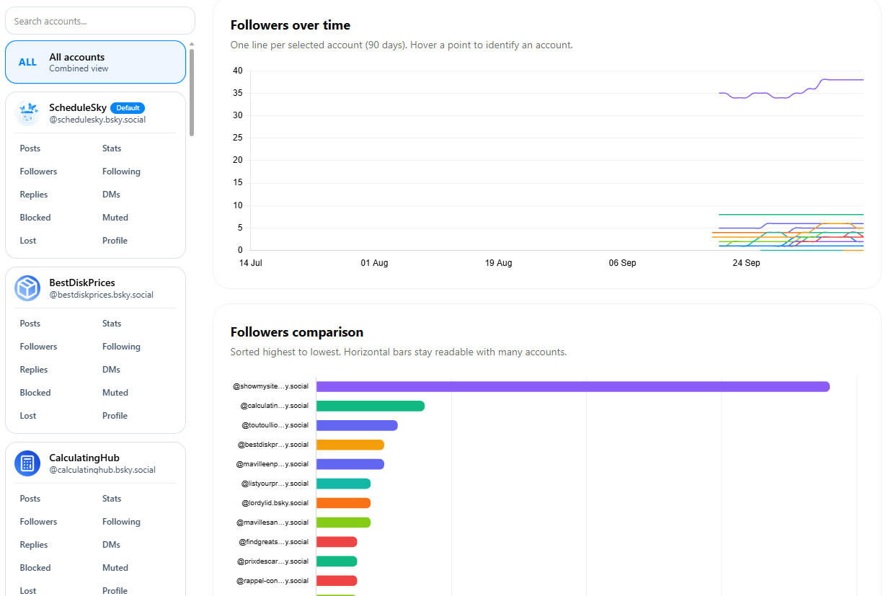Click the blue ALL badge
The height and width of the screenshot is (596, 891).
tap(27, 62)
